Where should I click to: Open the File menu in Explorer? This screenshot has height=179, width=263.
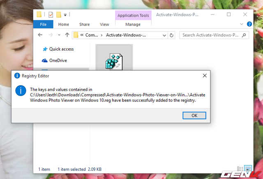pos(43,24)
